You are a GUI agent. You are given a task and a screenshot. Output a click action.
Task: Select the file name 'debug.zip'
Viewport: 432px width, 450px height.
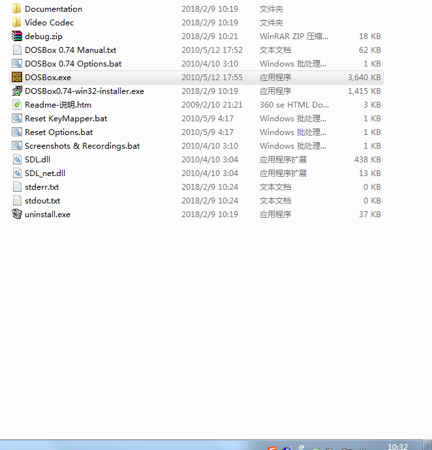point(44,37)
